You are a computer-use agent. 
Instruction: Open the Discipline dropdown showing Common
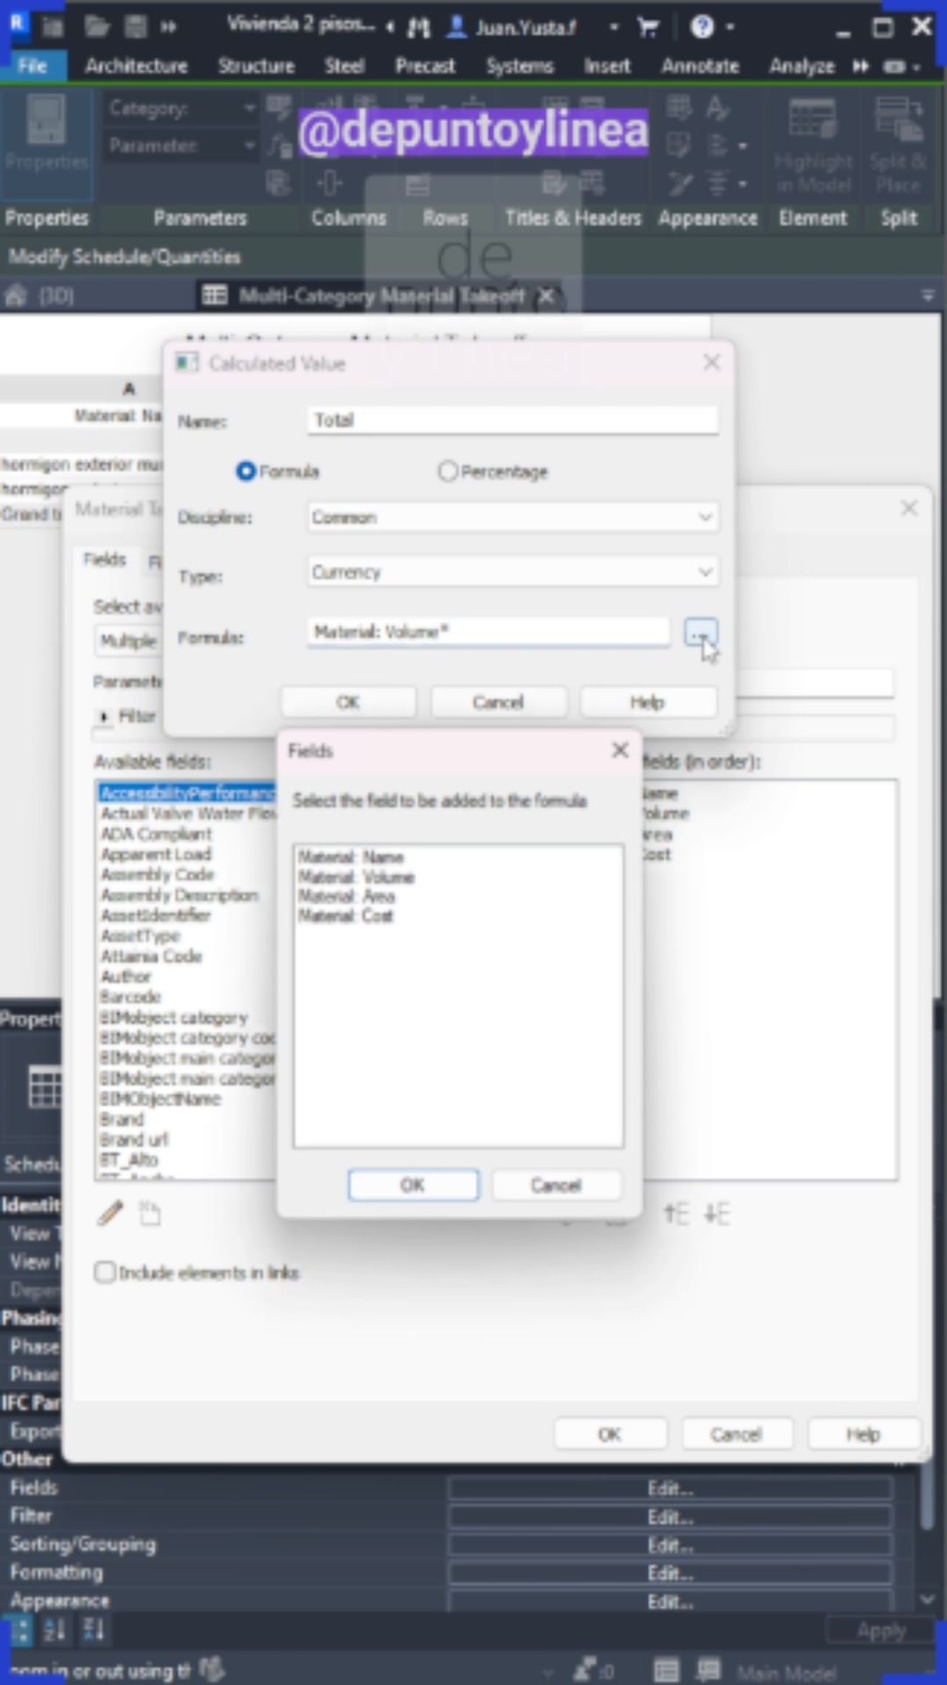pos(513,517)
